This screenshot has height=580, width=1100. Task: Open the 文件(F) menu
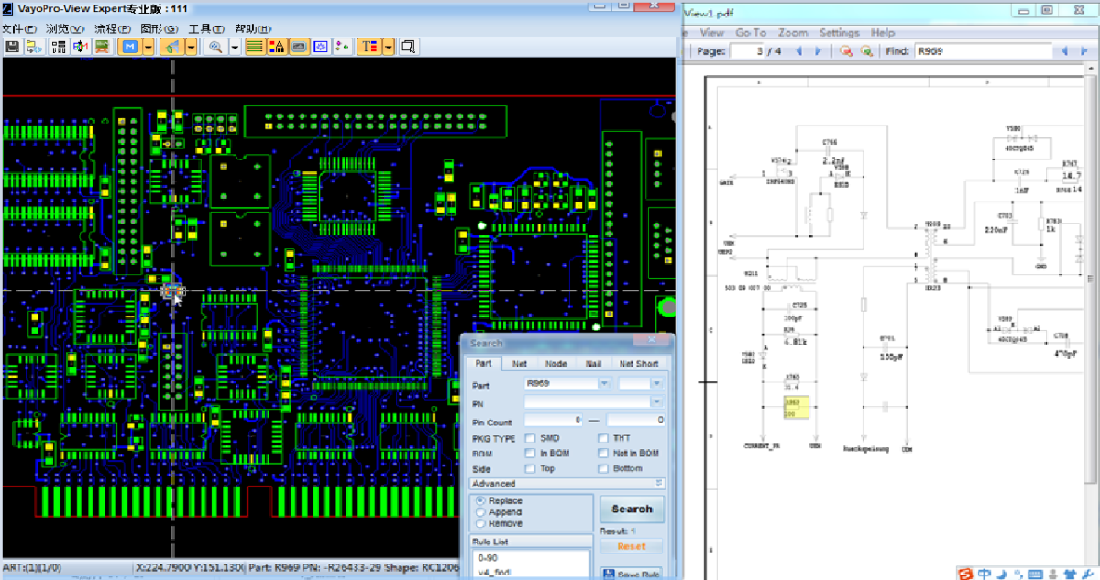19,29
